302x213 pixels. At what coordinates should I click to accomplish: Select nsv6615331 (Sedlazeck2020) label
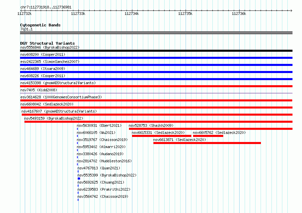tap(158, 133)
